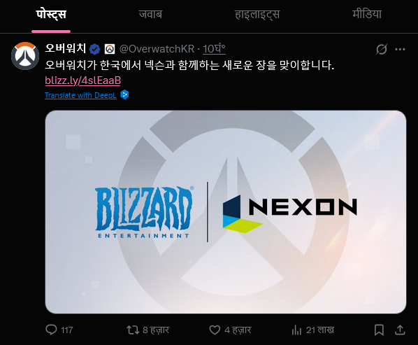Open the मीडिया tab
Screen dimensions: 418x345
(367, 14)
